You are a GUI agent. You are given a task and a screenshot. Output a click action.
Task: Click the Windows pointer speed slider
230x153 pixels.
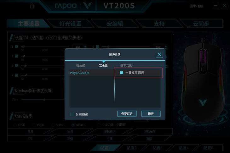(x=43, y=100)
